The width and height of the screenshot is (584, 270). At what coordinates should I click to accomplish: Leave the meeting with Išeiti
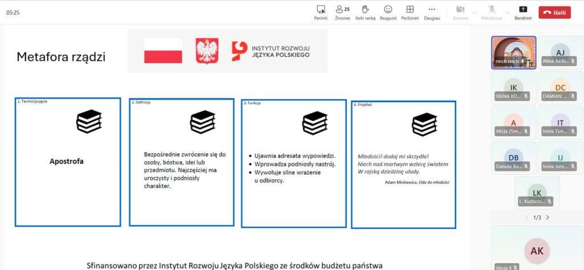pyautogui.click(x=554, y=12)
